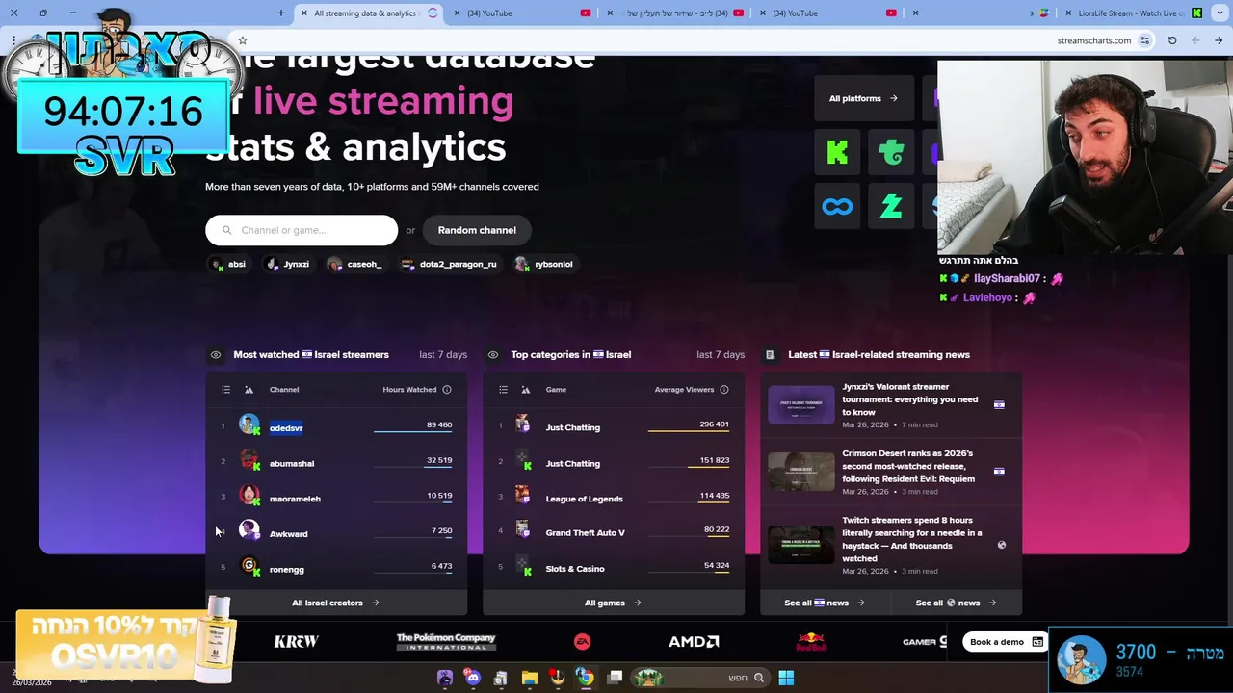Image resolution: width=1233 pixels, height=693 pixels.
Task: Open the ronengg channel name
Action: 287,570
